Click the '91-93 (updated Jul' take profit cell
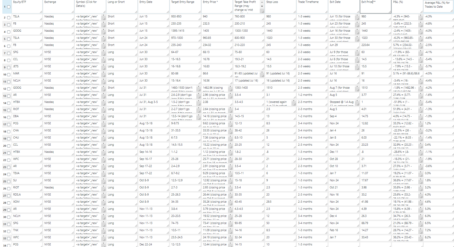This screenshot has width=454, height=247. [249, 74]
